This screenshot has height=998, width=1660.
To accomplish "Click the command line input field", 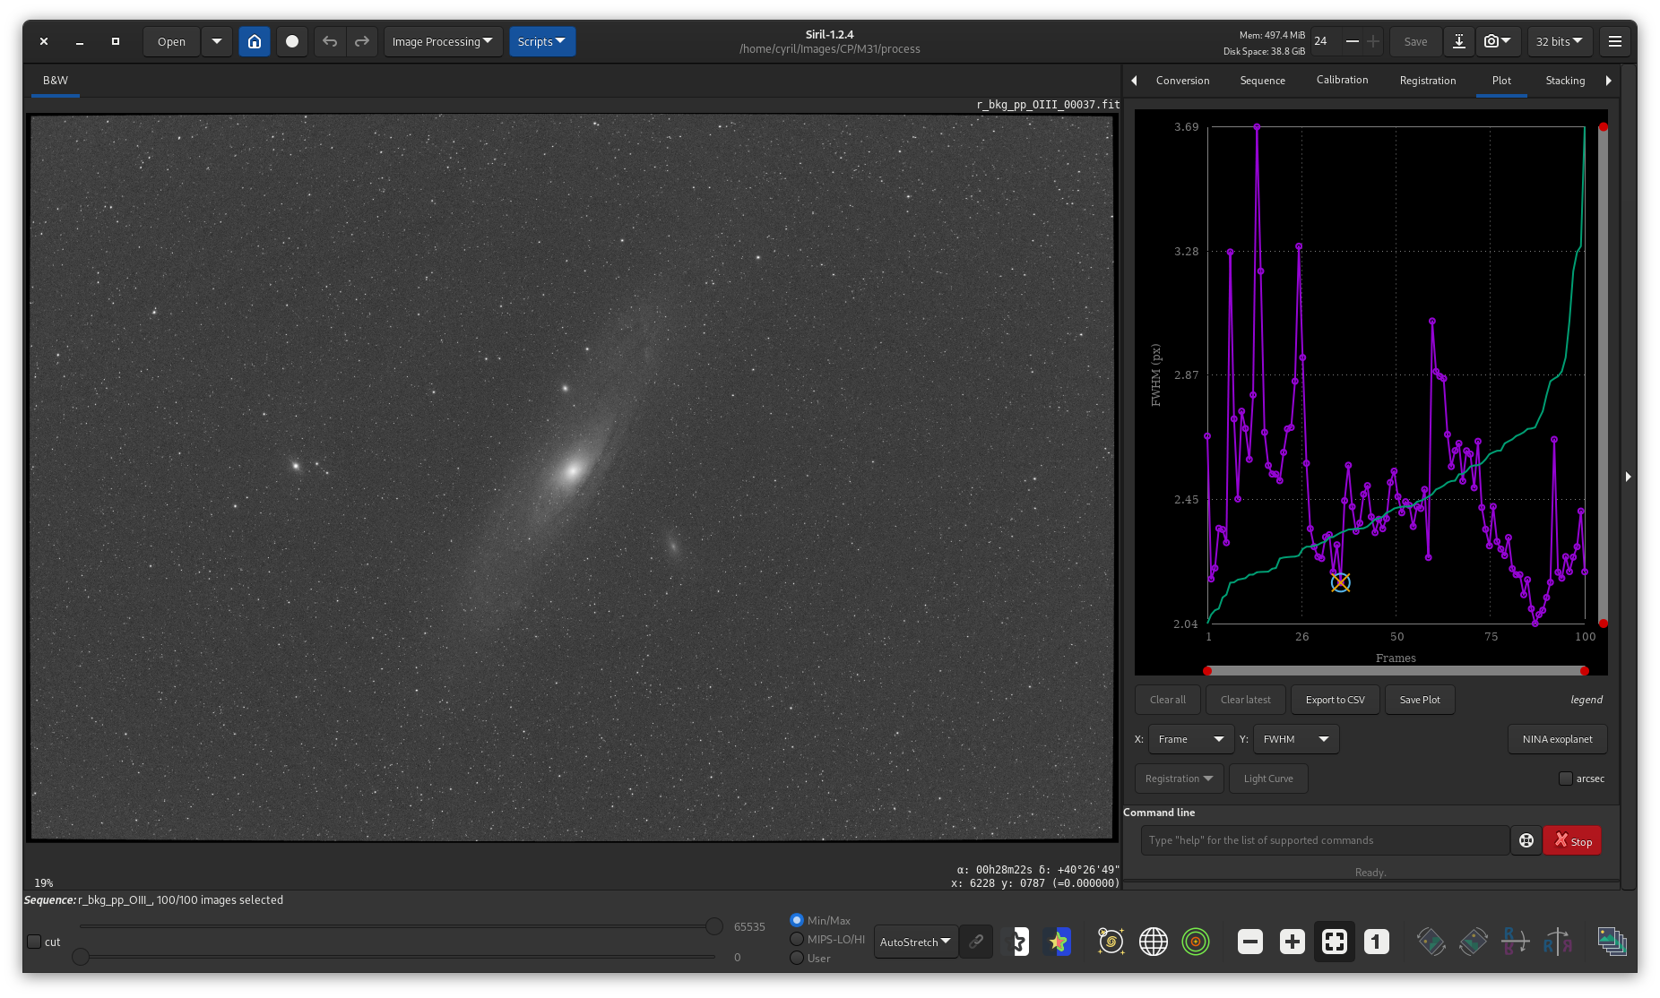I will (x=1325, y=840).
